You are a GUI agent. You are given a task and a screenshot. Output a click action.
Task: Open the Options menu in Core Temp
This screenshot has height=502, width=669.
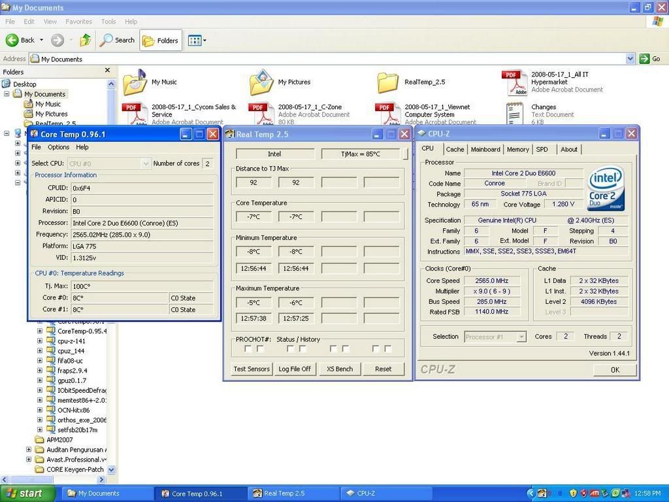point(58,147)
